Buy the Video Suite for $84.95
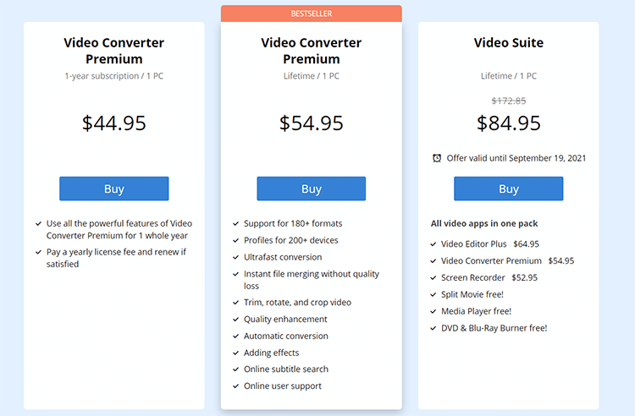This screenshot has width=635, height=416. [x=508, y=189]
